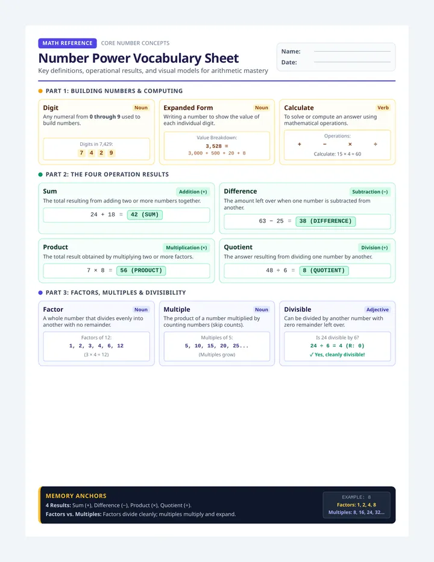Click the plus operation symbol
The height and width of the screenshot is (562, 434).
point(299,144)
